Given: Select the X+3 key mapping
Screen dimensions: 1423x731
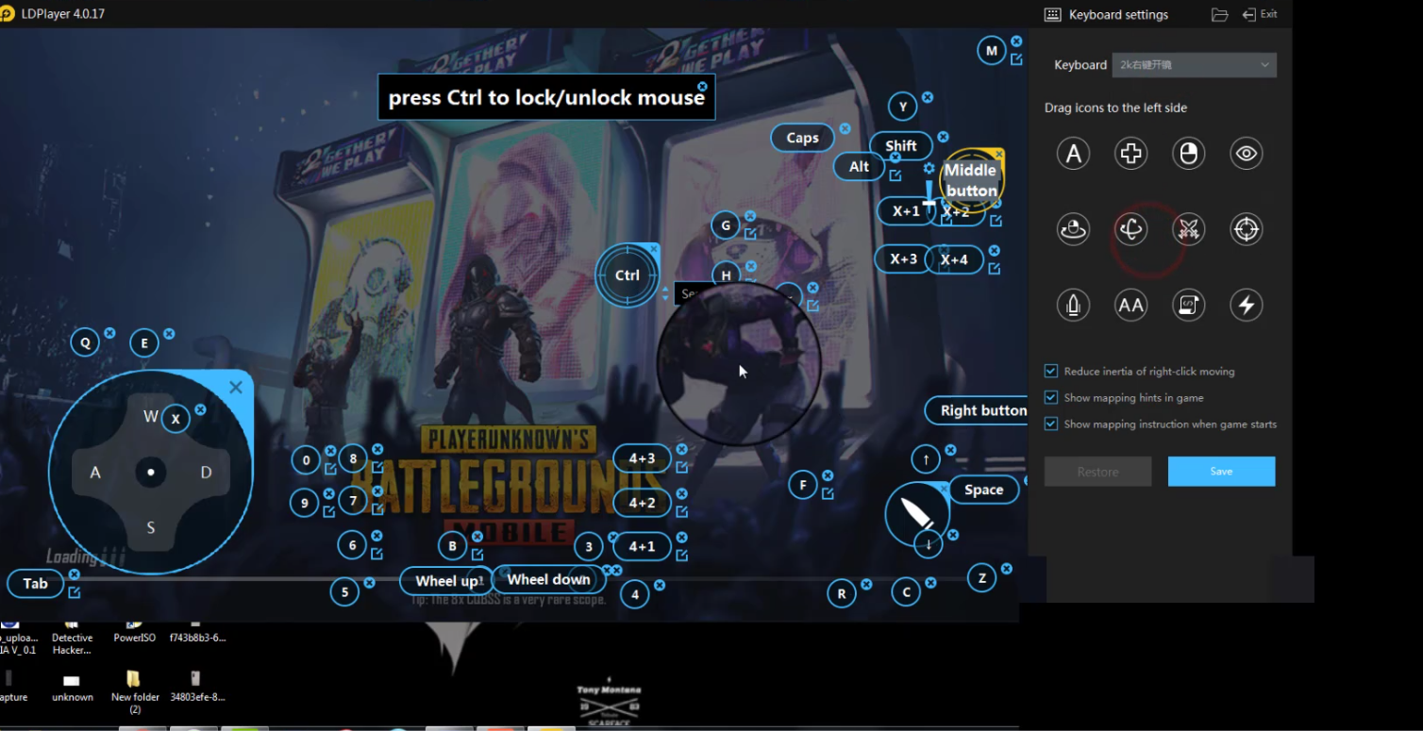Looking at the screenshot, I should point(903,258).
